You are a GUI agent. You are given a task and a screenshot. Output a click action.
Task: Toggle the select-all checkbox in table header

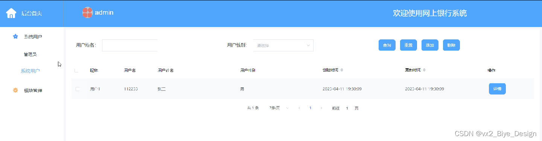(77, 70)
